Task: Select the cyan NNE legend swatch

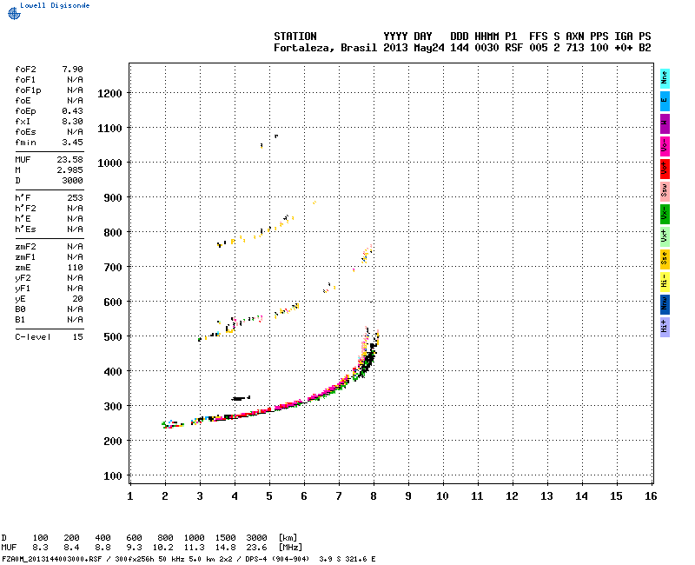Action: (x=665, y=78)
